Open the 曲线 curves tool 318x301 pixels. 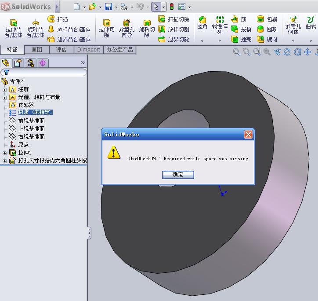pyautogui.click(x=311, y=23)
